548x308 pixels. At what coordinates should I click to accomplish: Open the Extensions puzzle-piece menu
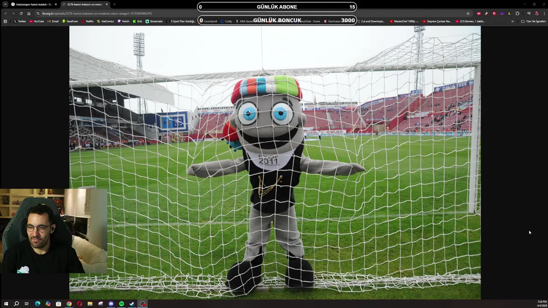517,13
